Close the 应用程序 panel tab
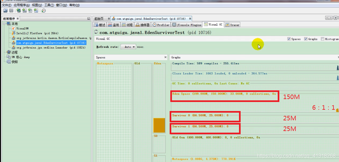339x162 pixels. point(18,19)
